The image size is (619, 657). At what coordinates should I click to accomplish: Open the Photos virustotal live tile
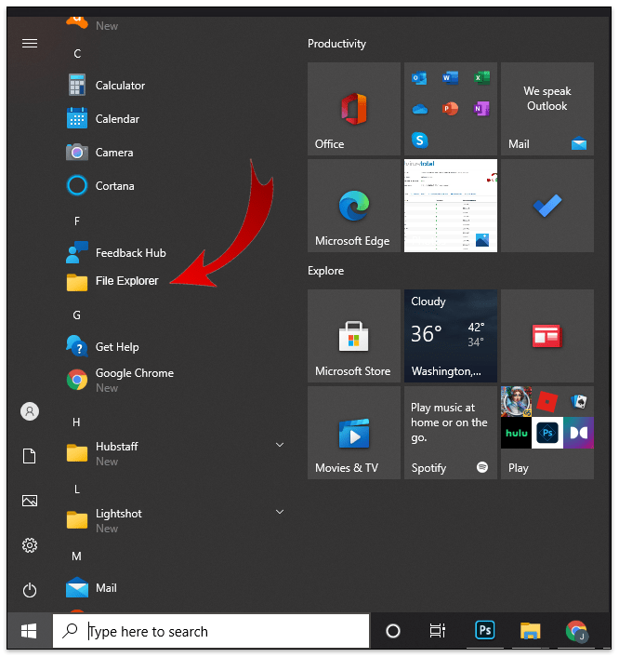click(451, 206)
